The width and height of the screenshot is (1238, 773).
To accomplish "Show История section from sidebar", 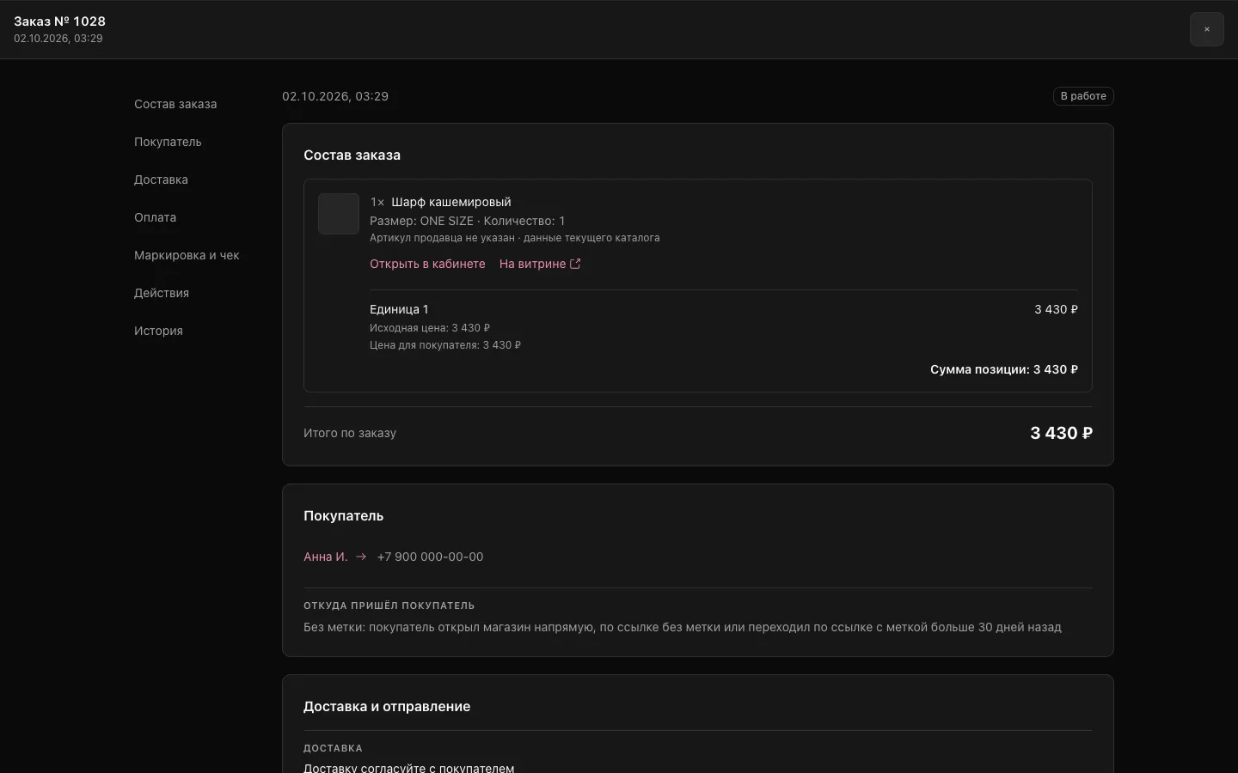I will [158, 331].
